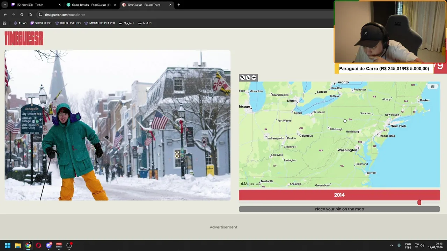Open a new browser tab
This screenshot has width=447, height=251.
179,5
